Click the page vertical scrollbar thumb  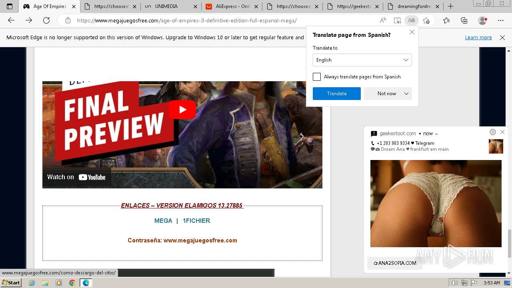(x=509, y=243)
